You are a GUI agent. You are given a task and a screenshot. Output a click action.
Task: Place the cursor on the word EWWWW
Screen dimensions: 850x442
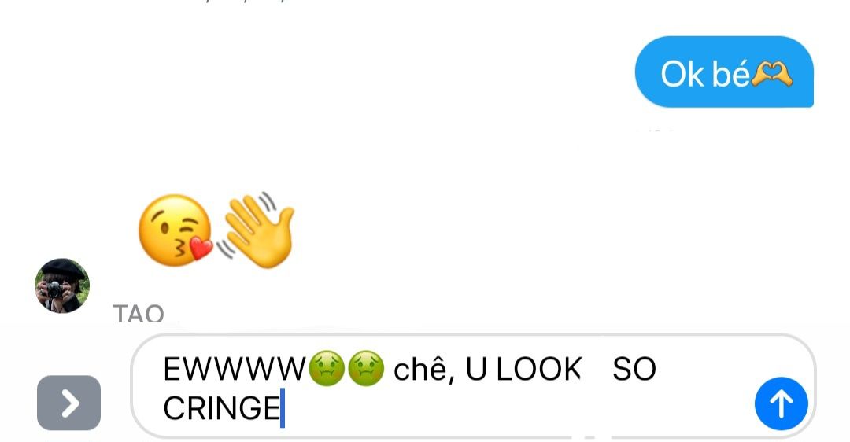coord(235,370)
